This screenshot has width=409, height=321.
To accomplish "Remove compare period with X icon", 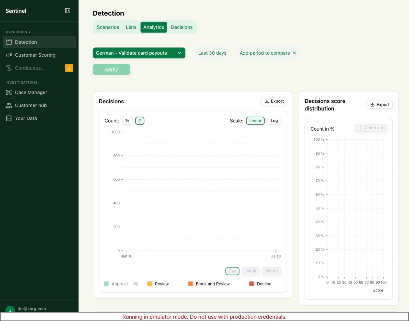I will [294, 53].
